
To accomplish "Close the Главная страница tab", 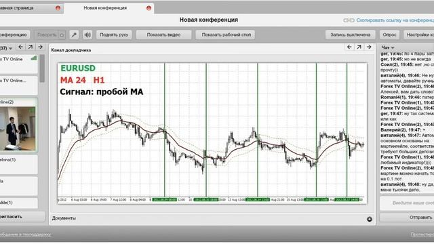I will 58,8.
